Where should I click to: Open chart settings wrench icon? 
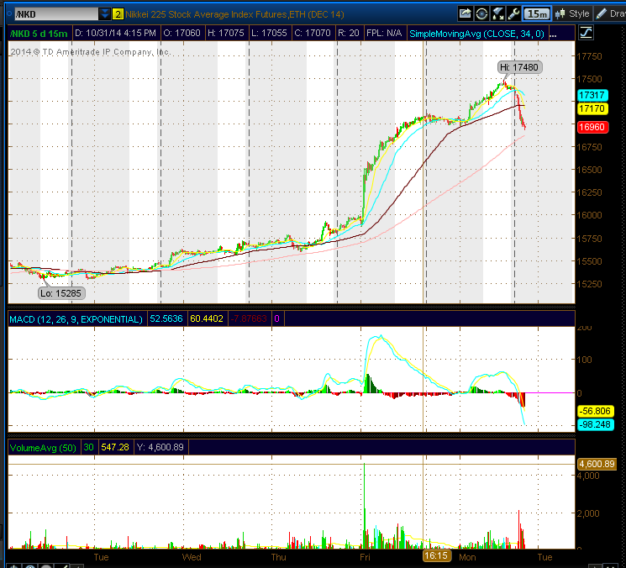pos(513,14)
